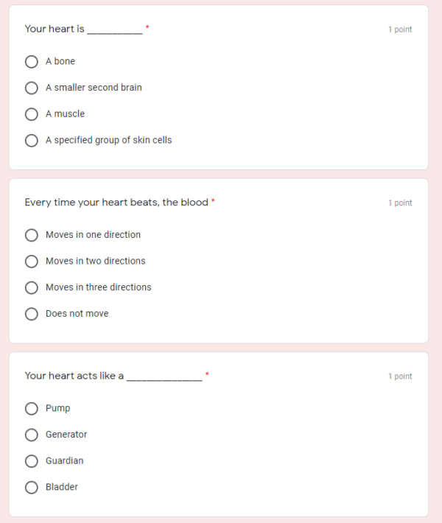Click '1 point' label beside heart beats question
Screen dimensions: 442x523
pos(400,203)
